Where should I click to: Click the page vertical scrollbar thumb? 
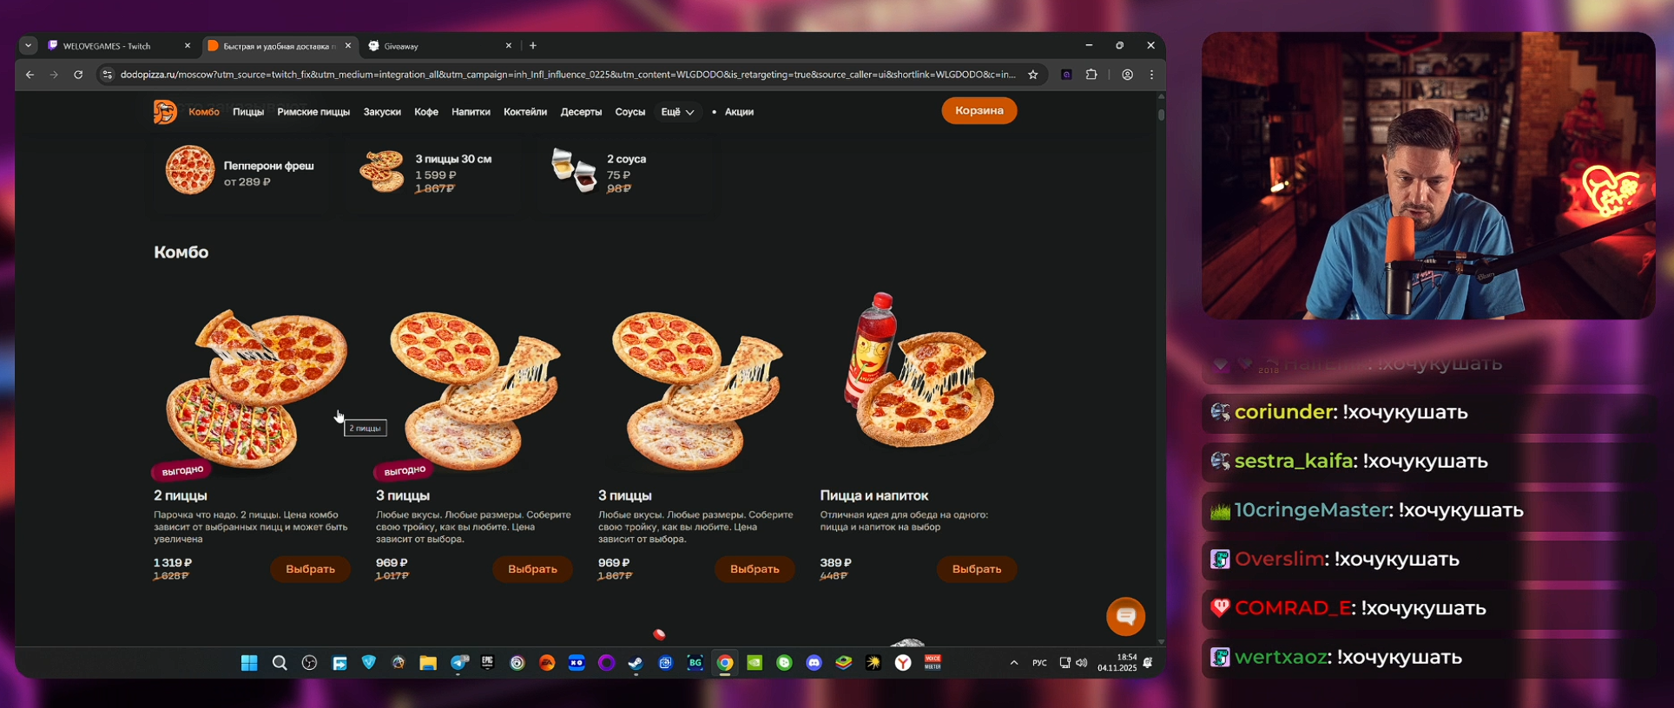(1161, 114)
